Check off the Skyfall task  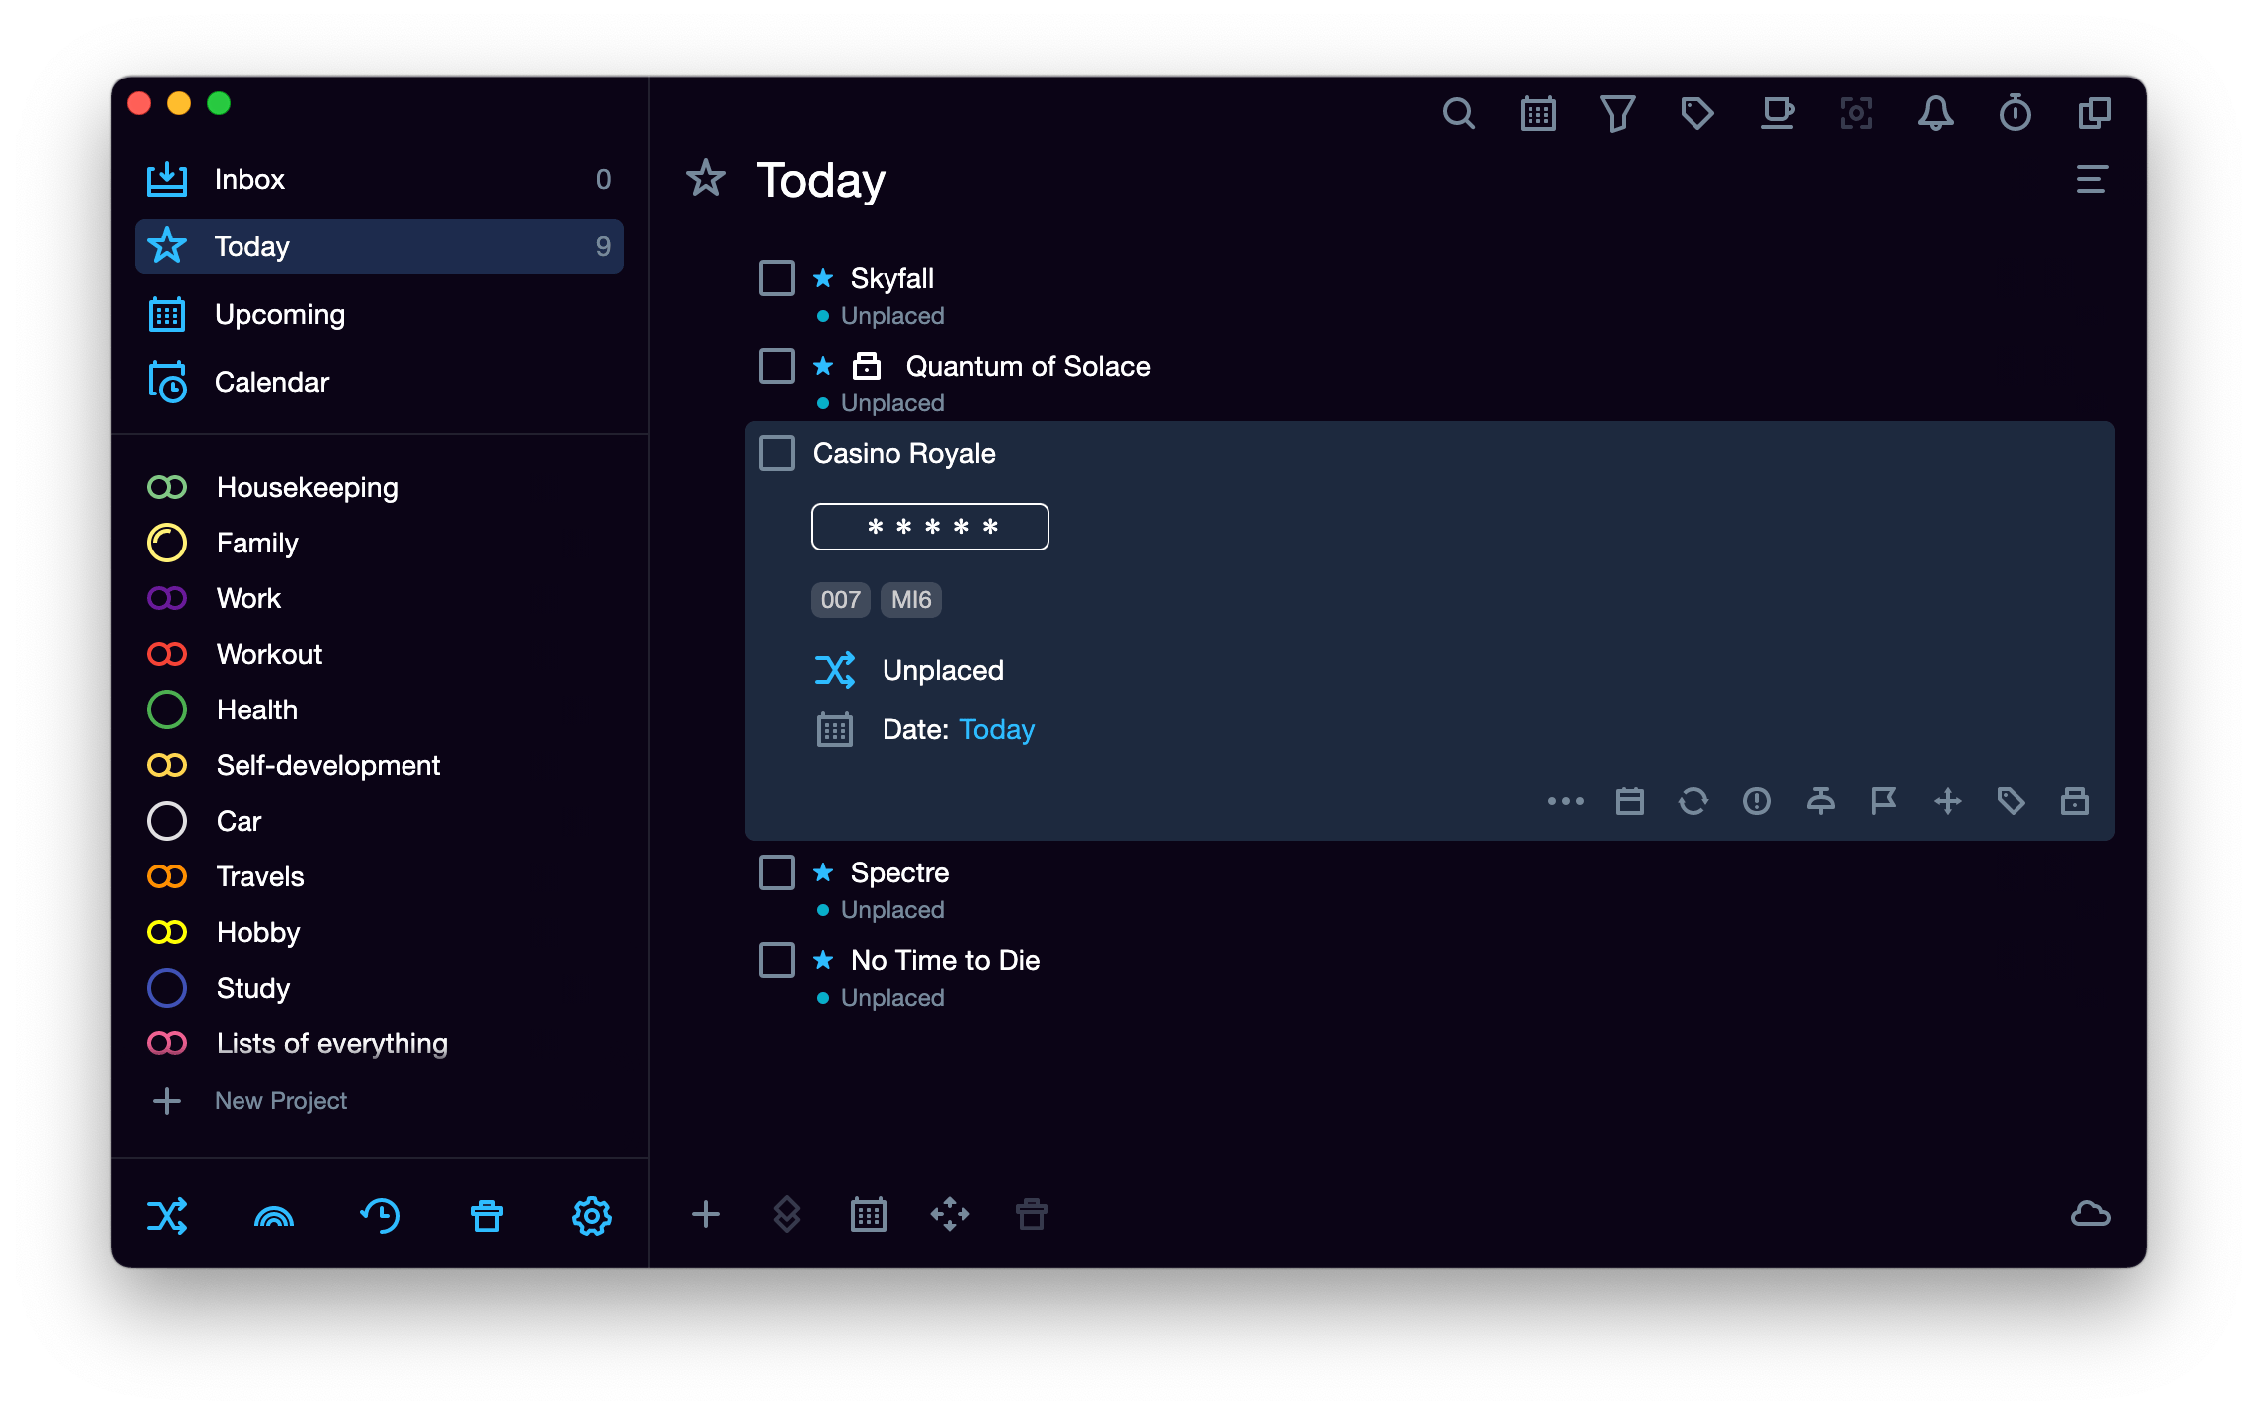tap(777, 278)
